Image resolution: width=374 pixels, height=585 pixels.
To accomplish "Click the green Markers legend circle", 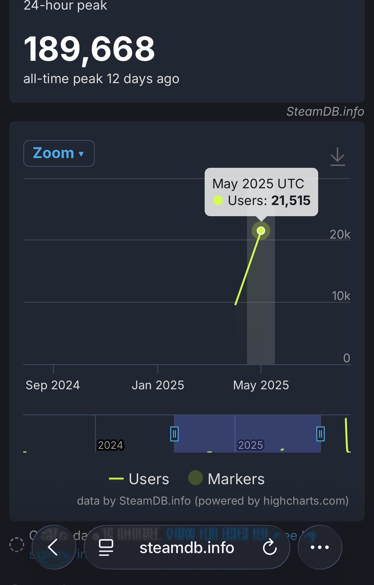I will click(195, 478).
